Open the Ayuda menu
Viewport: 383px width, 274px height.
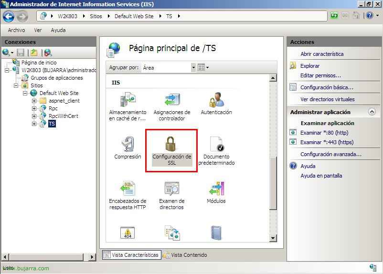tap(58, 30)
